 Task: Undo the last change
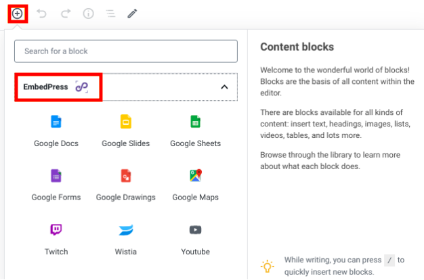click(41, 14)
